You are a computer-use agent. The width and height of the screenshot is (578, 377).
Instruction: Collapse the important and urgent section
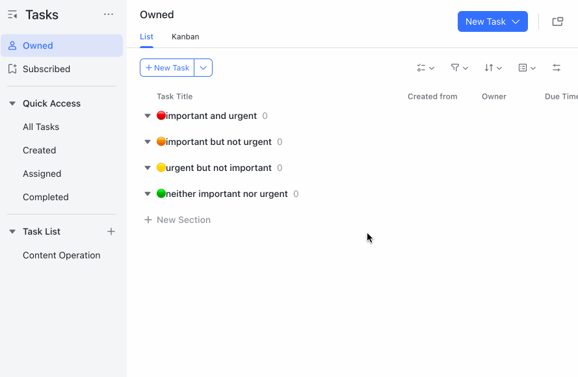pos(147,116)
